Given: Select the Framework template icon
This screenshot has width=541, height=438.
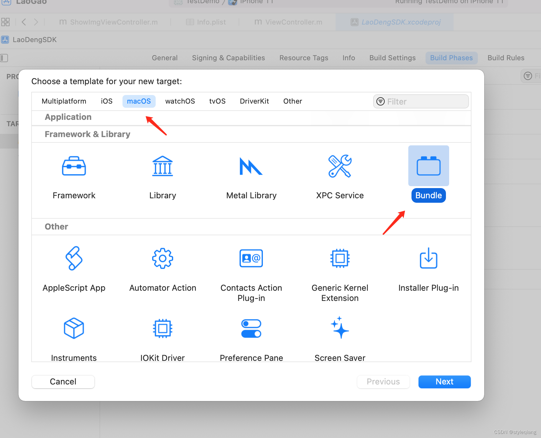Looking at the screenshot, I should [74, 166].
